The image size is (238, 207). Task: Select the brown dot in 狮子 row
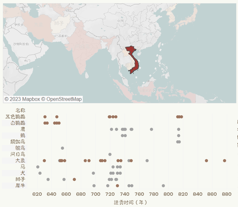(74, 179)
